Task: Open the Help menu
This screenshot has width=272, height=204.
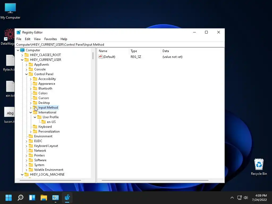Action: [x=64, y=39]
